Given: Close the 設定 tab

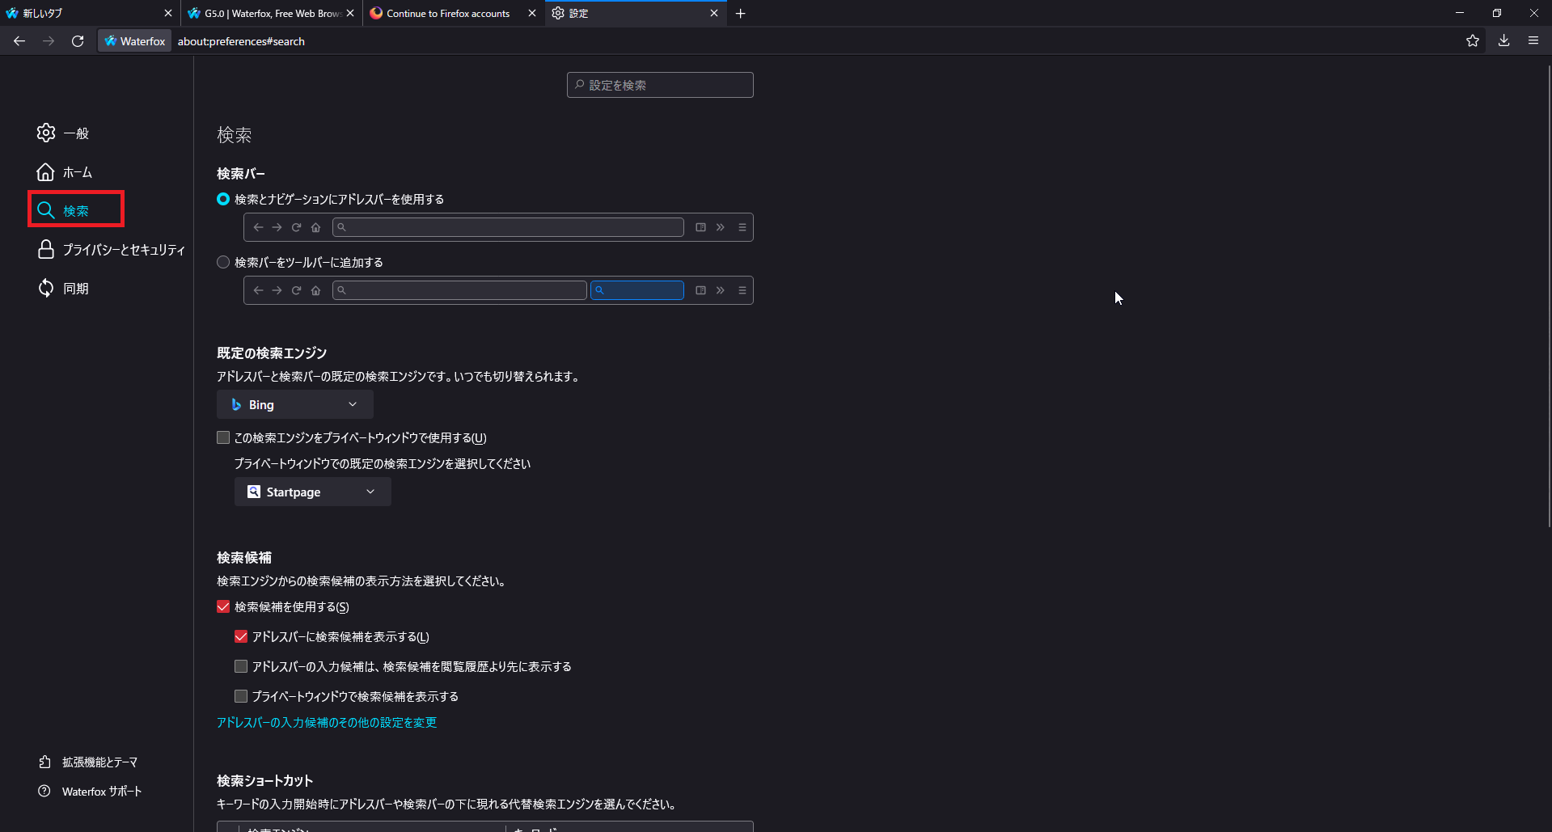Looking at the screenshot, I should pos(714,14).
